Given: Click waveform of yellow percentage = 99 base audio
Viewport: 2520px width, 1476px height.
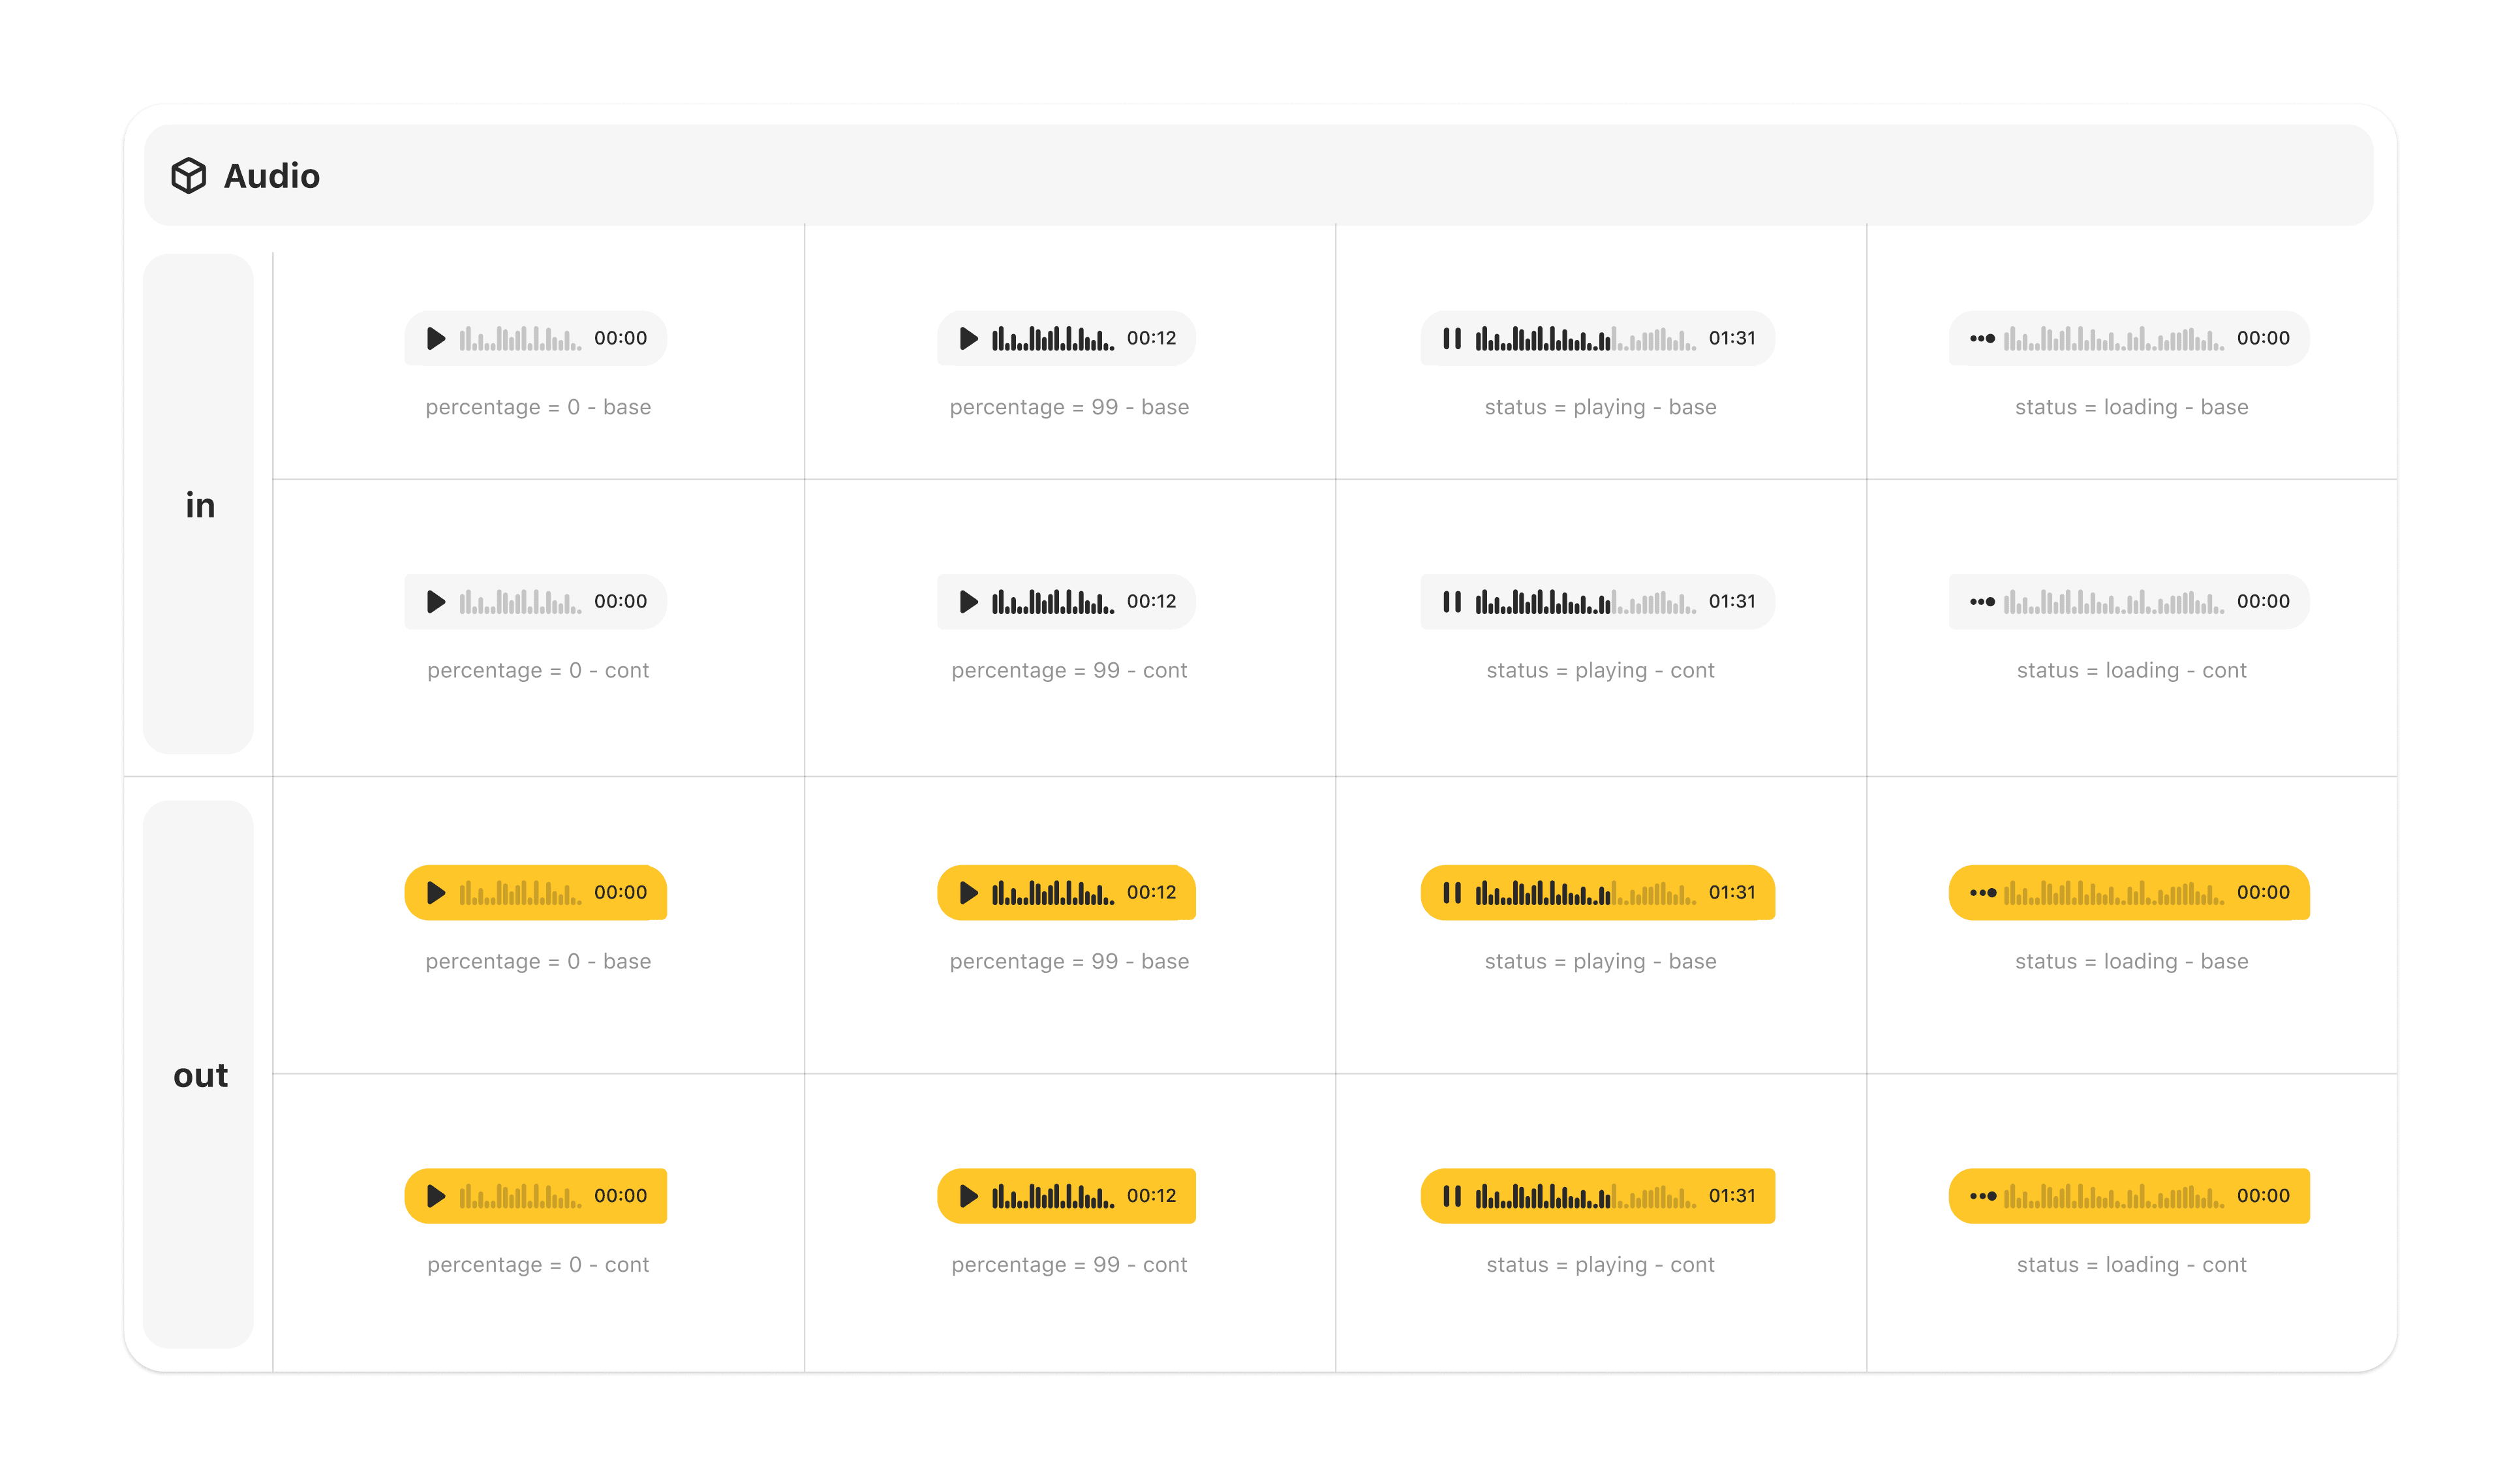Looking at the screenshot, I should point(1052,893).
